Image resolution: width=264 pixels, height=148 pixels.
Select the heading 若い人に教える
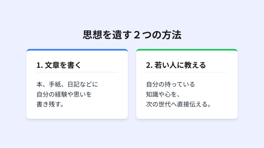180,65
